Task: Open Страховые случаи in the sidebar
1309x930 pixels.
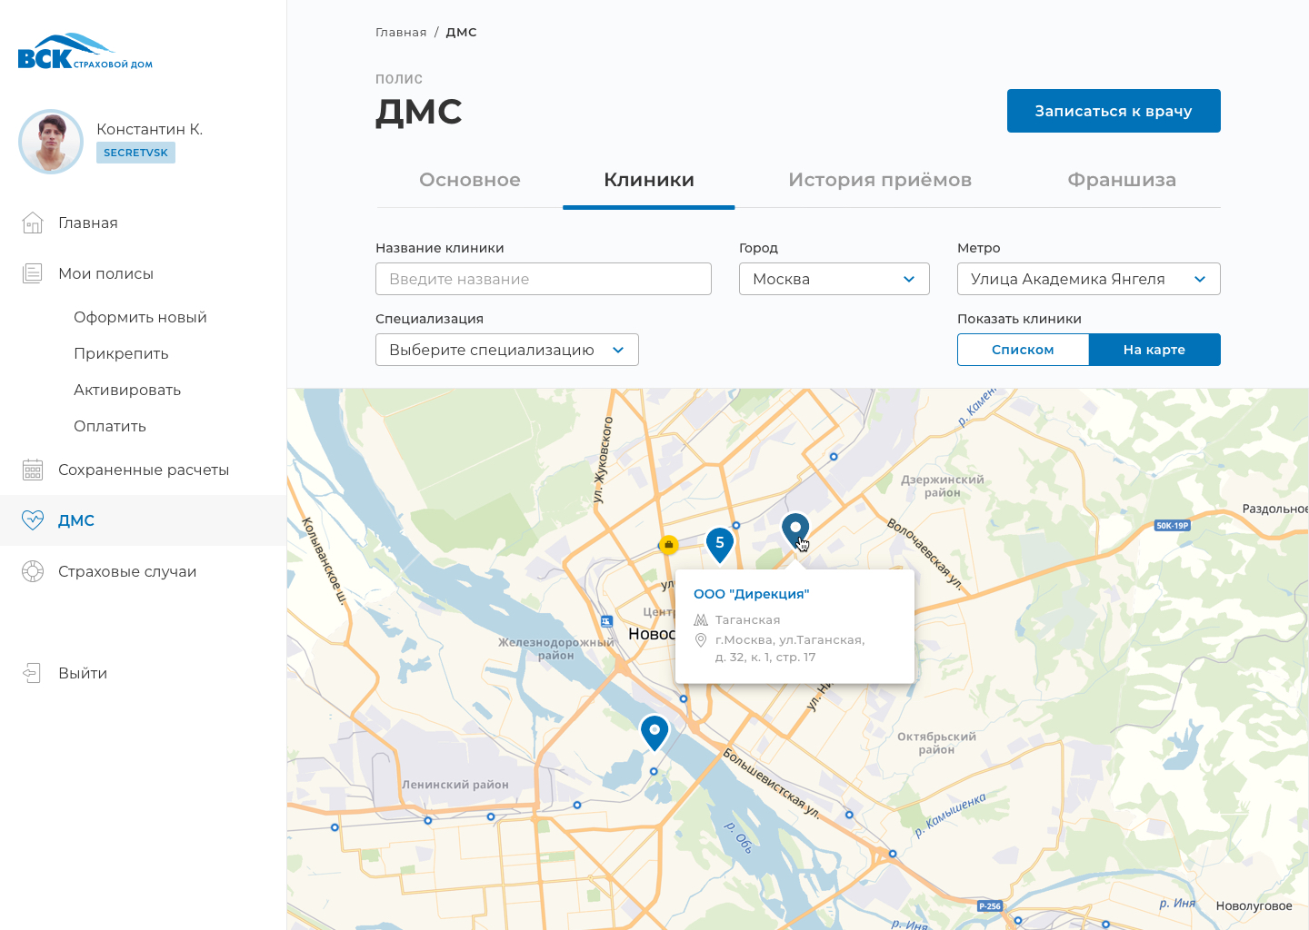Action: pos(127,571)
